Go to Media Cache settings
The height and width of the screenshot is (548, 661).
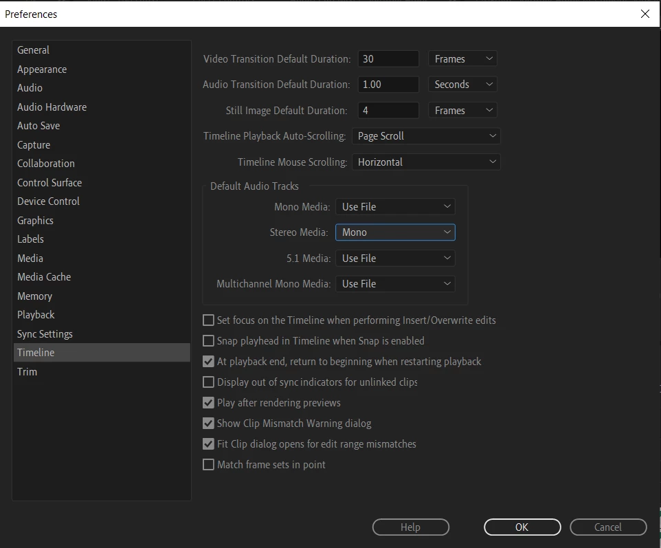tap(101, 276)
